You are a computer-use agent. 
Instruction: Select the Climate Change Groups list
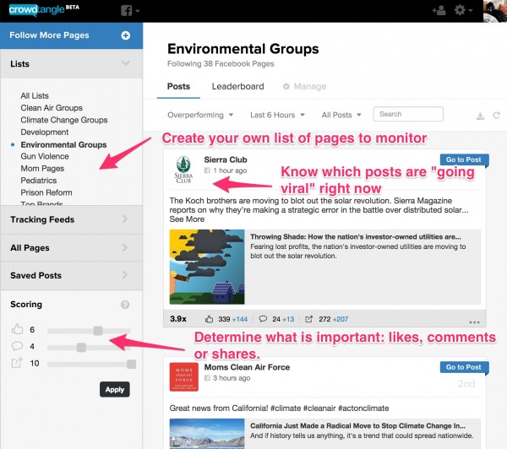[x=64, y=120]
